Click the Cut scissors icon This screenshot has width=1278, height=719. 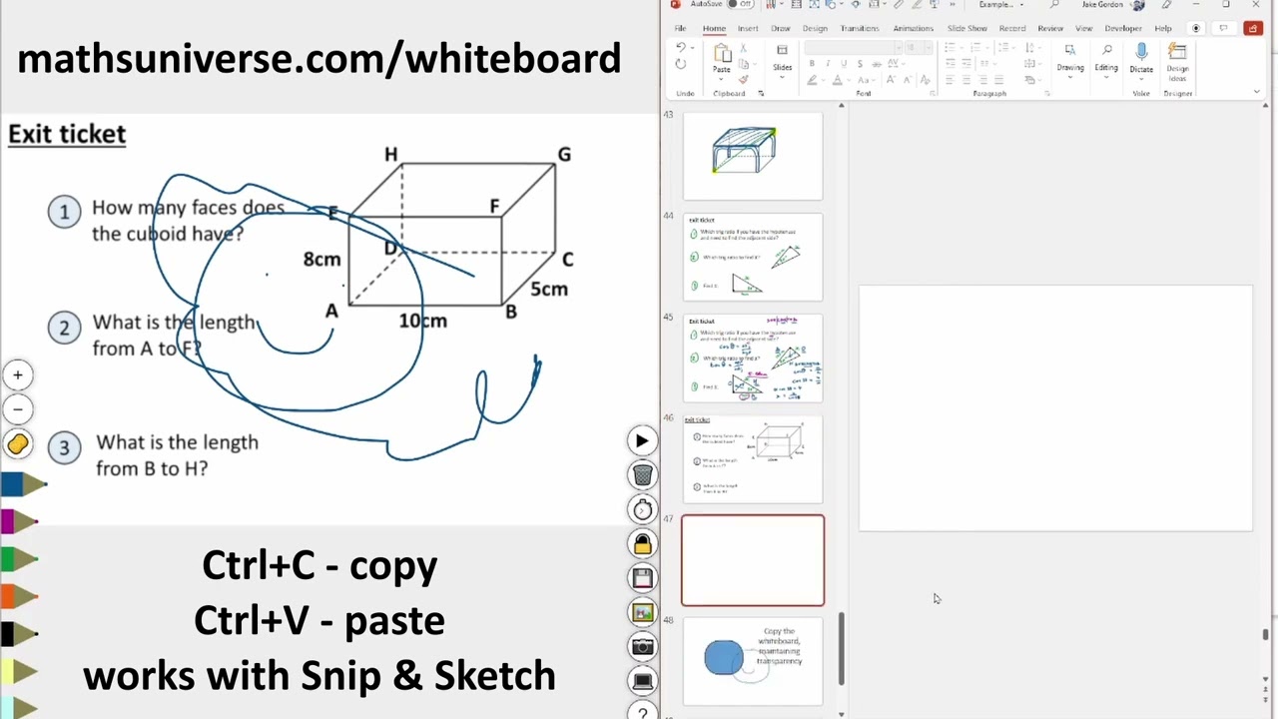[x=744, y=48]
